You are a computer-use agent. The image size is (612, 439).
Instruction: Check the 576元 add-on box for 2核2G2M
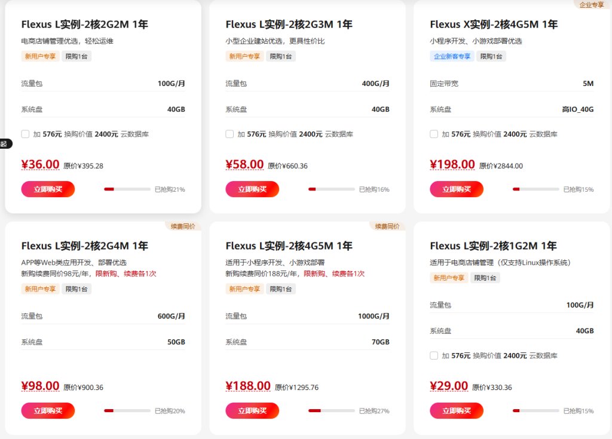(25, 134)
